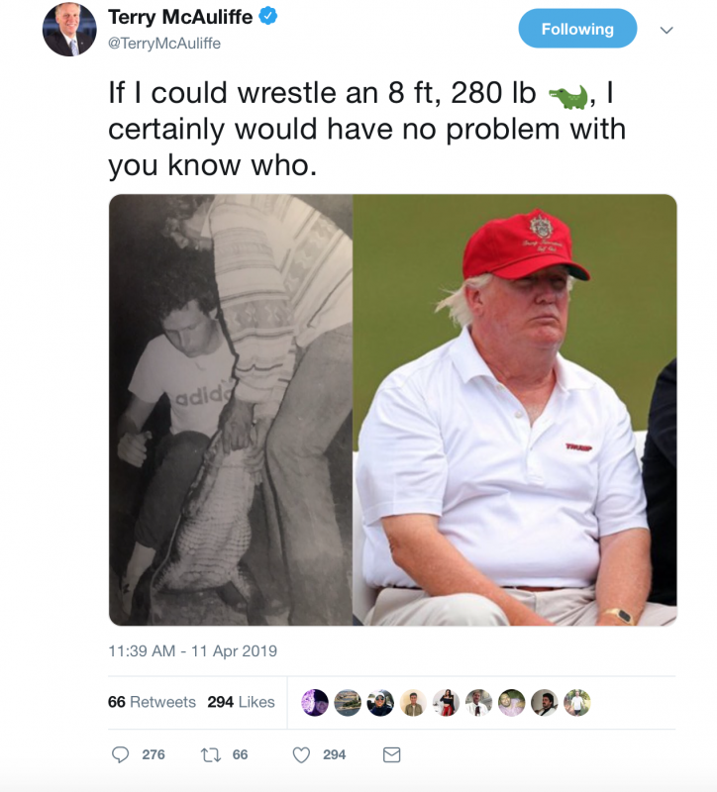This screenshot has width=717, height=792.
Task: Toggle the Following button
Action: (x=577, y=29)
